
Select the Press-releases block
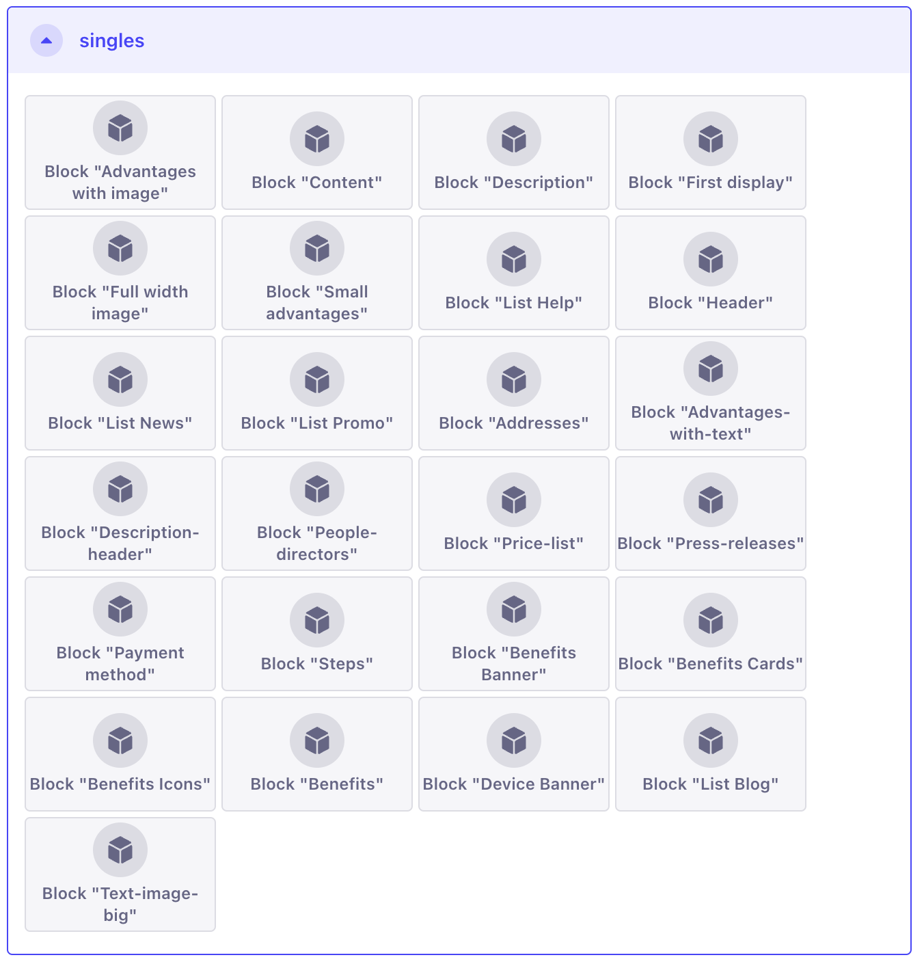point(711,514)
